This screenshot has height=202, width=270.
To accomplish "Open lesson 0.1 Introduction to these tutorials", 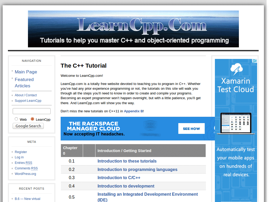I will click(x=127, y=161).
